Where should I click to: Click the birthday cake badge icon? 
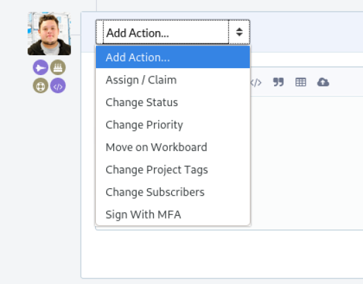[x=58, y=68]
